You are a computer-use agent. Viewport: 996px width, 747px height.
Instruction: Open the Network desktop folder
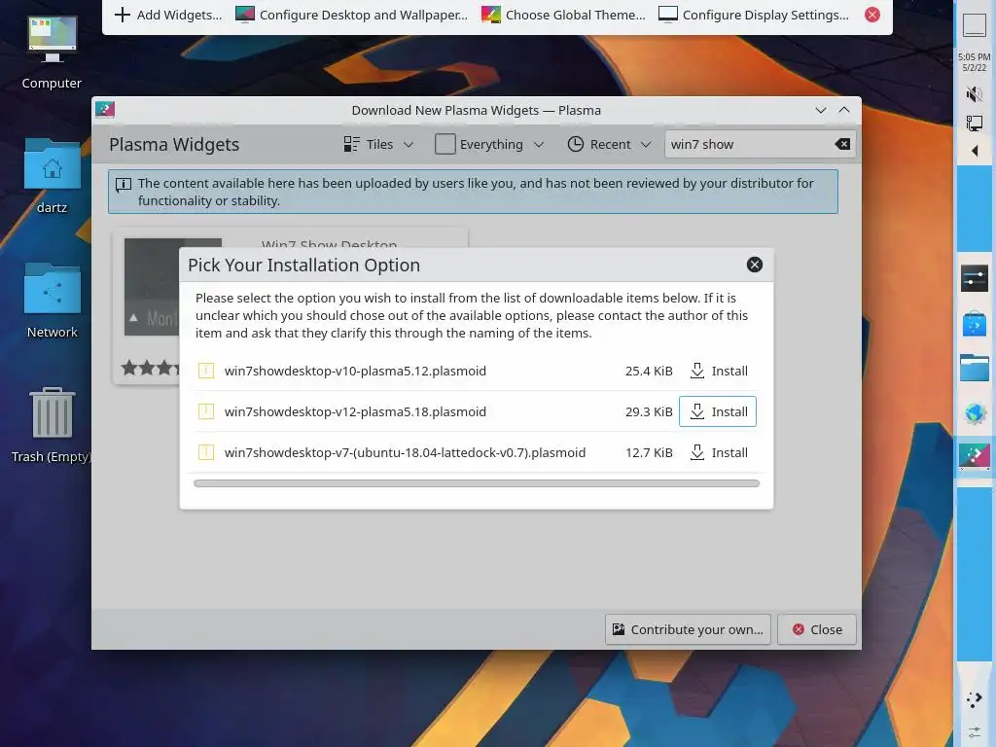pos(53,301)
